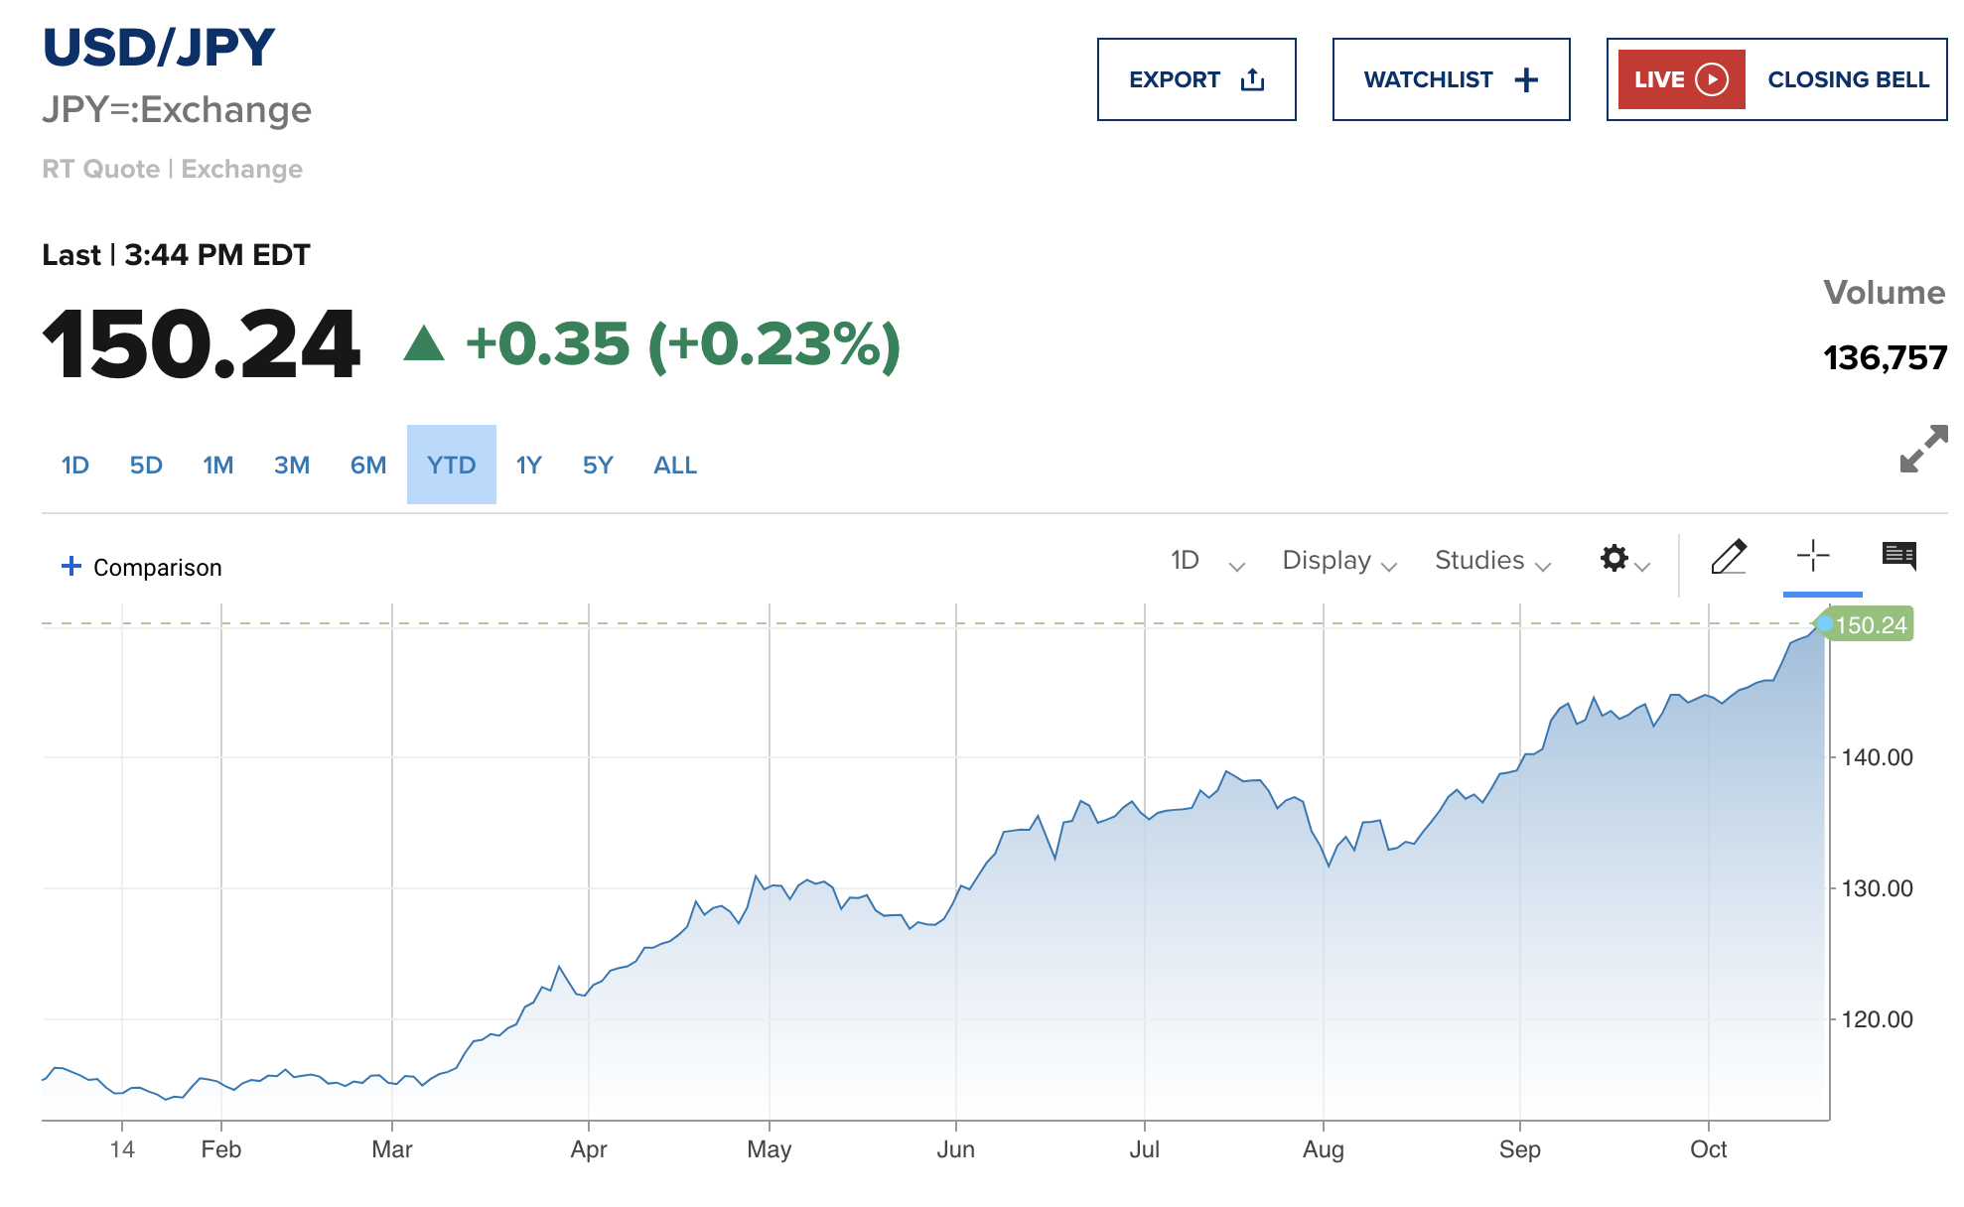Open chart settings gear icon
Screen dimensions: 1964x1207
[x=1615, y=559]
